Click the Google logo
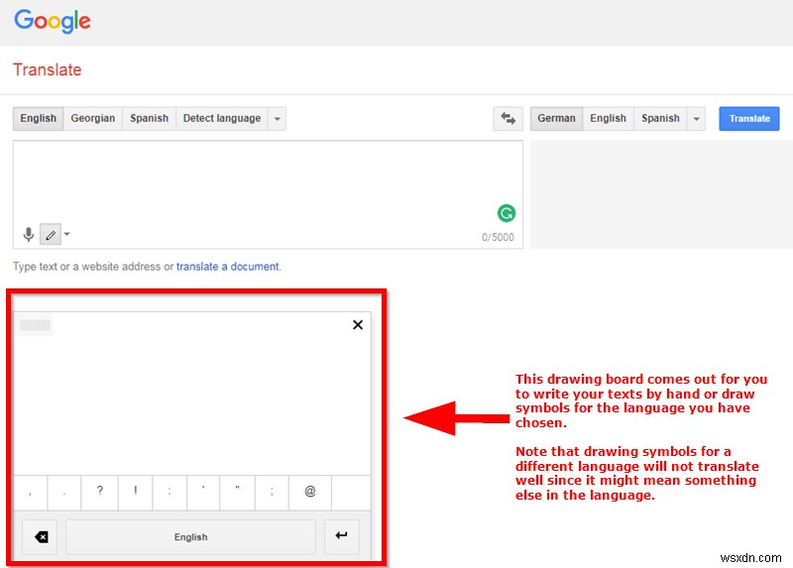Viewport: 793px width, 568px height. click(x=53, y=21)
